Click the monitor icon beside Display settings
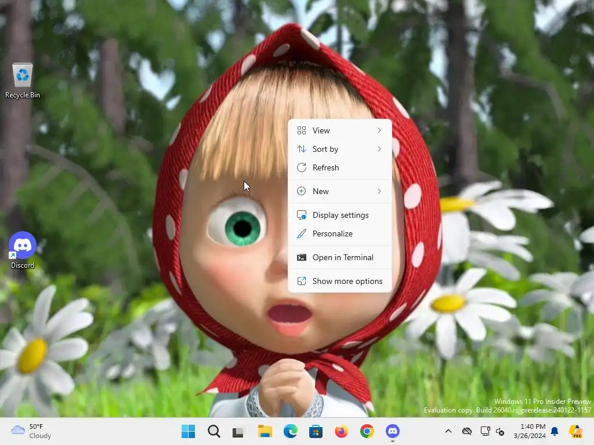Image resolution: width=594 pixels, height=445 pixels. [x=302, y=215]
